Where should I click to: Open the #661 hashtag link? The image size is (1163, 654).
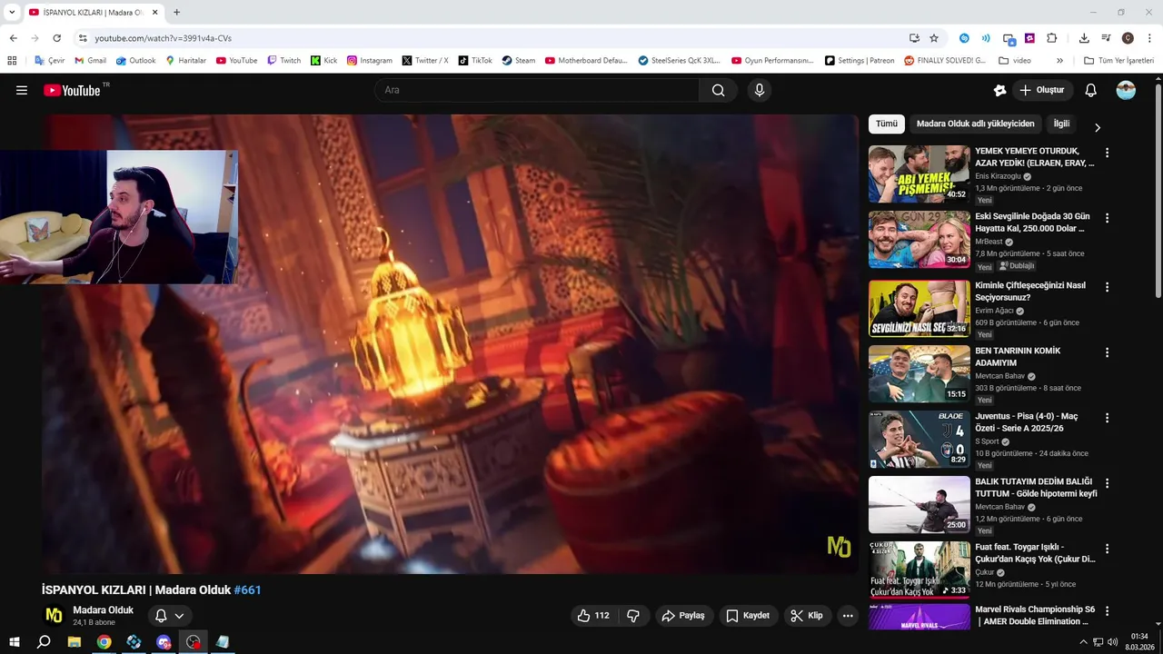point(247,590)
